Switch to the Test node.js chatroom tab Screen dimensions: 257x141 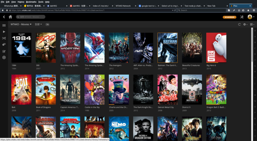tap(194, 6)
